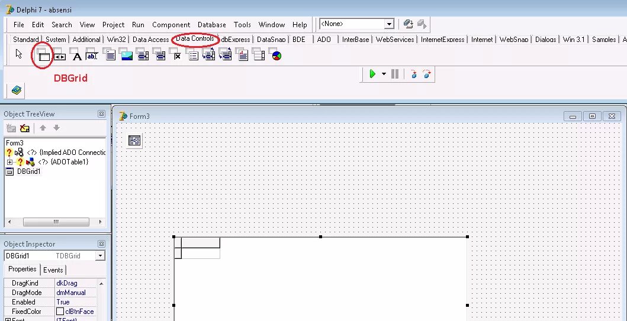
Task: Open Object Inspector component selector dropdown
Action: [101, 256]
